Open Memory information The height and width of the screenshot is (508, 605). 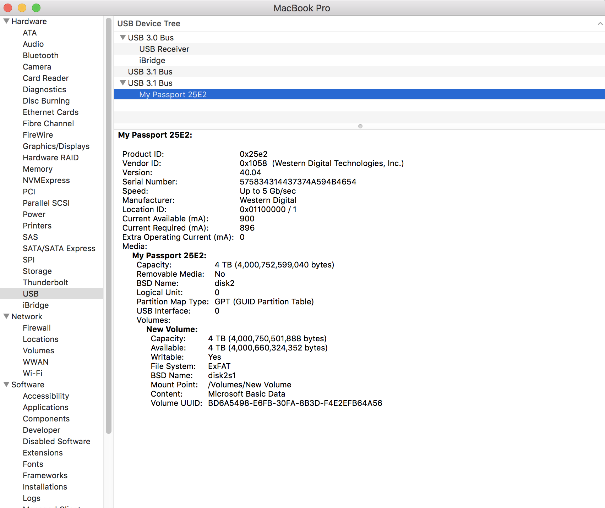38,169
